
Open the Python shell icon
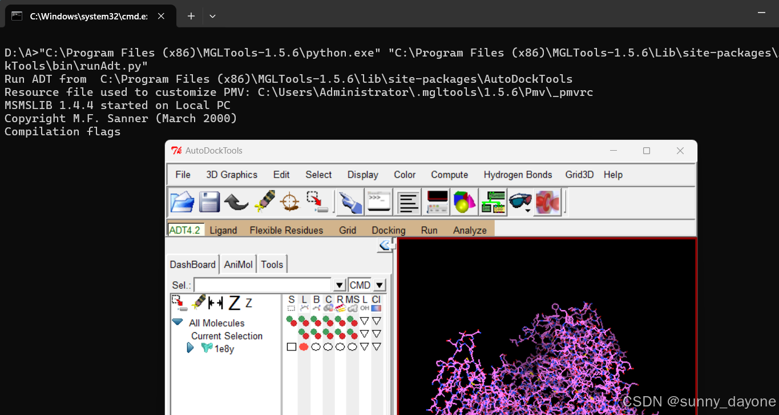379,202
